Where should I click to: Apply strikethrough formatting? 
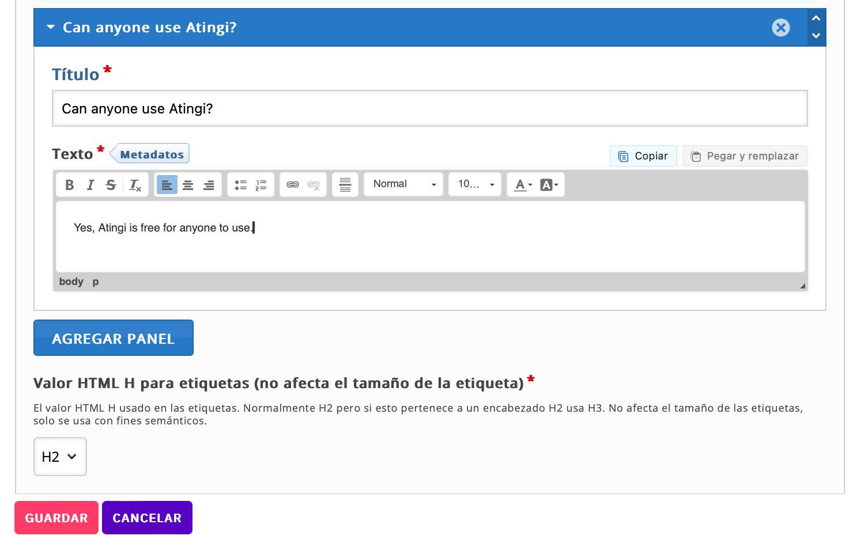[111, 185]
